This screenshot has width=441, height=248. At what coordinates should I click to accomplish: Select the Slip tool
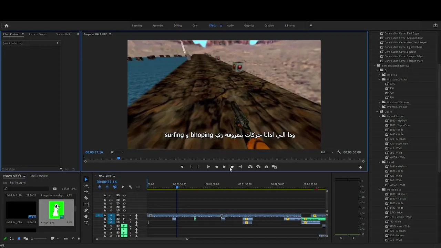(86, 204)
